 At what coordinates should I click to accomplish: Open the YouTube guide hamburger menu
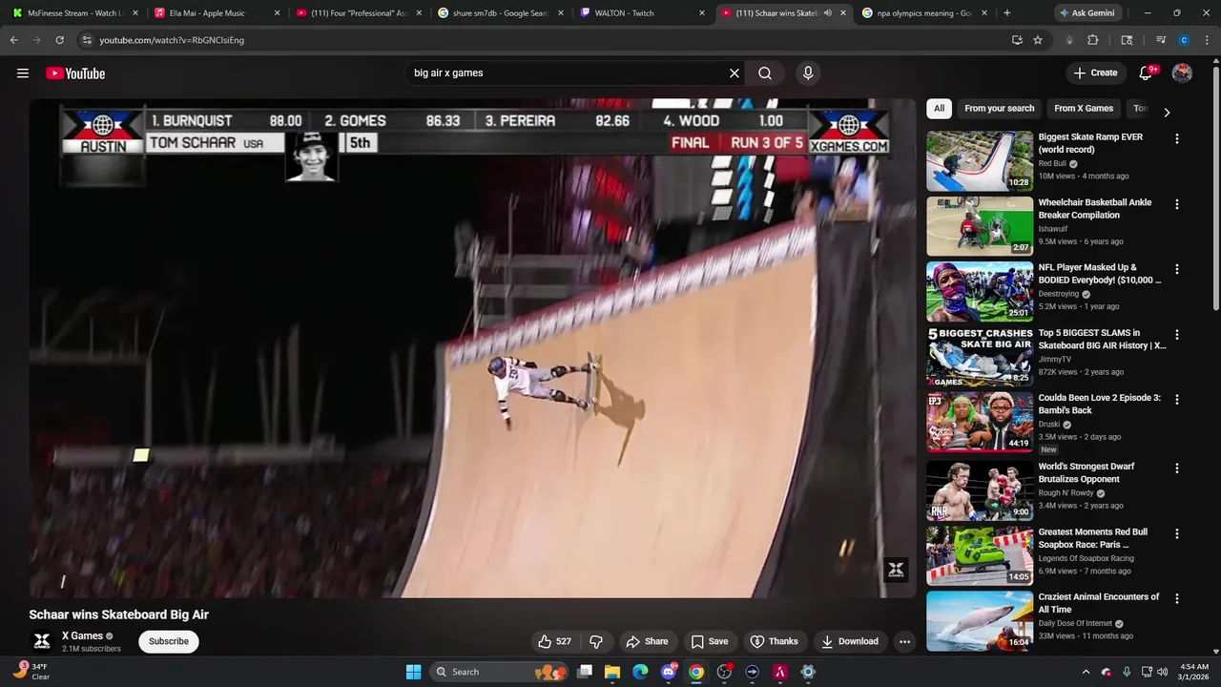pyautogui.click(x=23, y=73)
